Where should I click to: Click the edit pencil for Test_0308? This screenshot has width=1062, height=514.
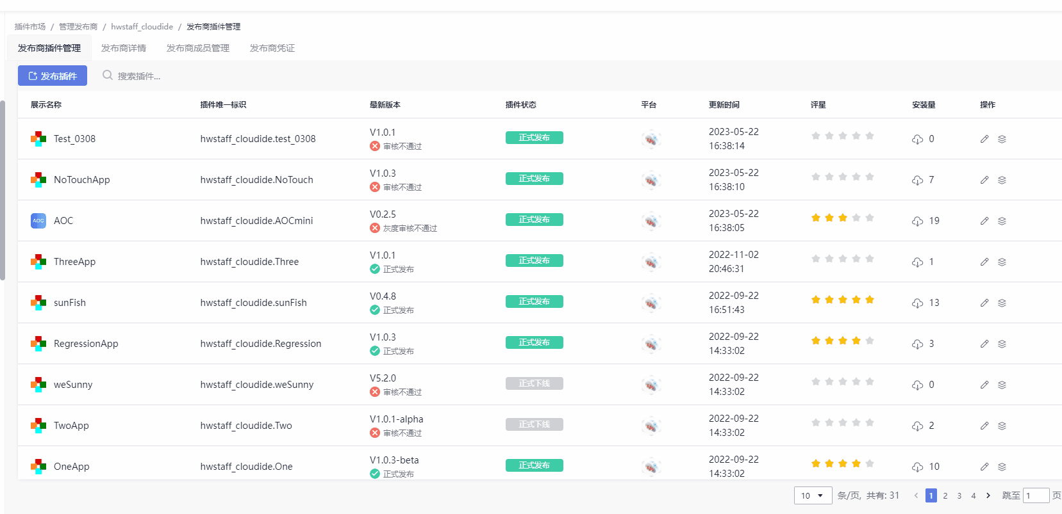[x=984, y=139]
